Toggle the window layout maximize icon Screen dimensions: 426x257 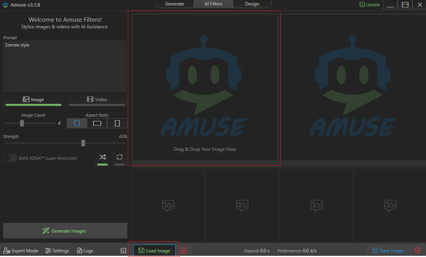405,5
